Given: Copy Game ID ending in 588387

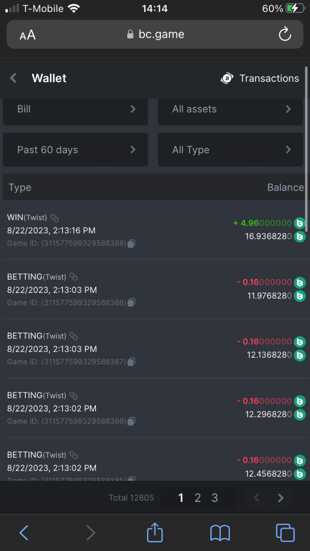Looking at the screenshot, I should 131,362.
